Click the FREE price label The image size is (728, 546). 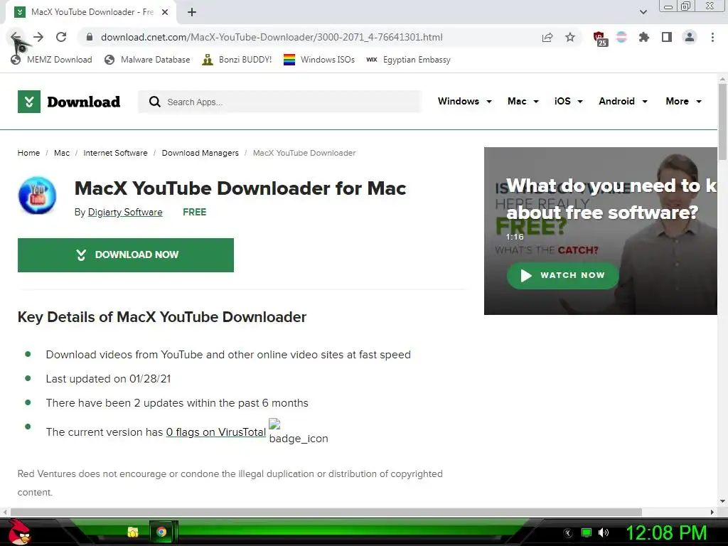pos(195,212)
